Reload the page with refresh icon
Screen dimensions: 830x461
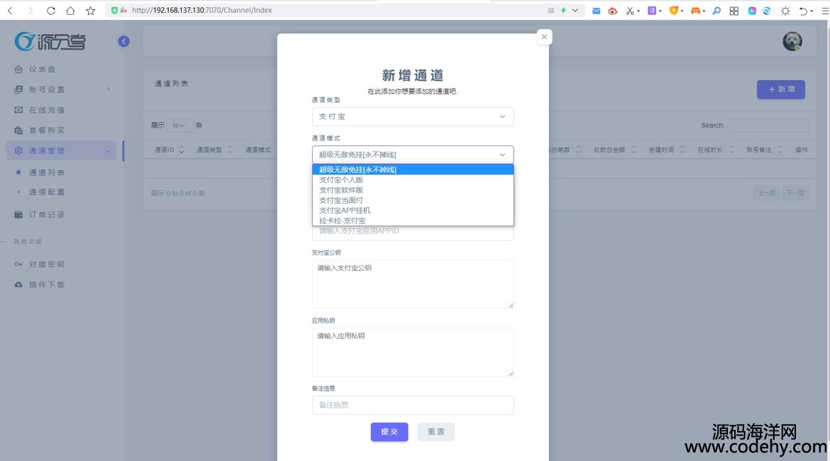point(51,11)
